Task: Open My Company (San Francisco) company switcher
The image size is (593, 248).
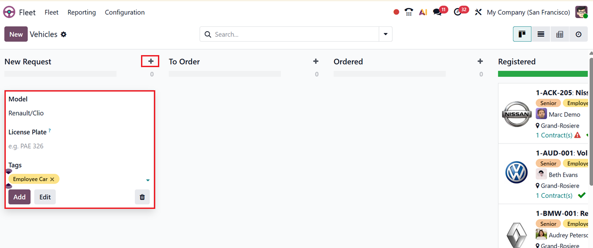Action: coord(528,12)
